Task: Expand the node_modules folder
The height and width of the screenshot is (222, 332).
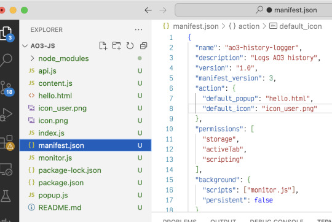Action: [x=85, y=58]
